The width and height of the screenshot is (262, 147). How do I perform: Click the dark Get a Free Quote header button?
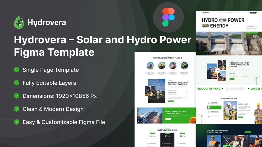(x=253, y=13)
